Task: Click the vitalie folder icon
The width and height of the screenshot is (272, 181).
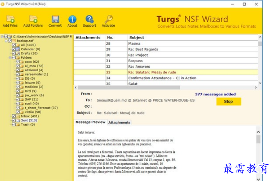Action: (x=22, y=112)
